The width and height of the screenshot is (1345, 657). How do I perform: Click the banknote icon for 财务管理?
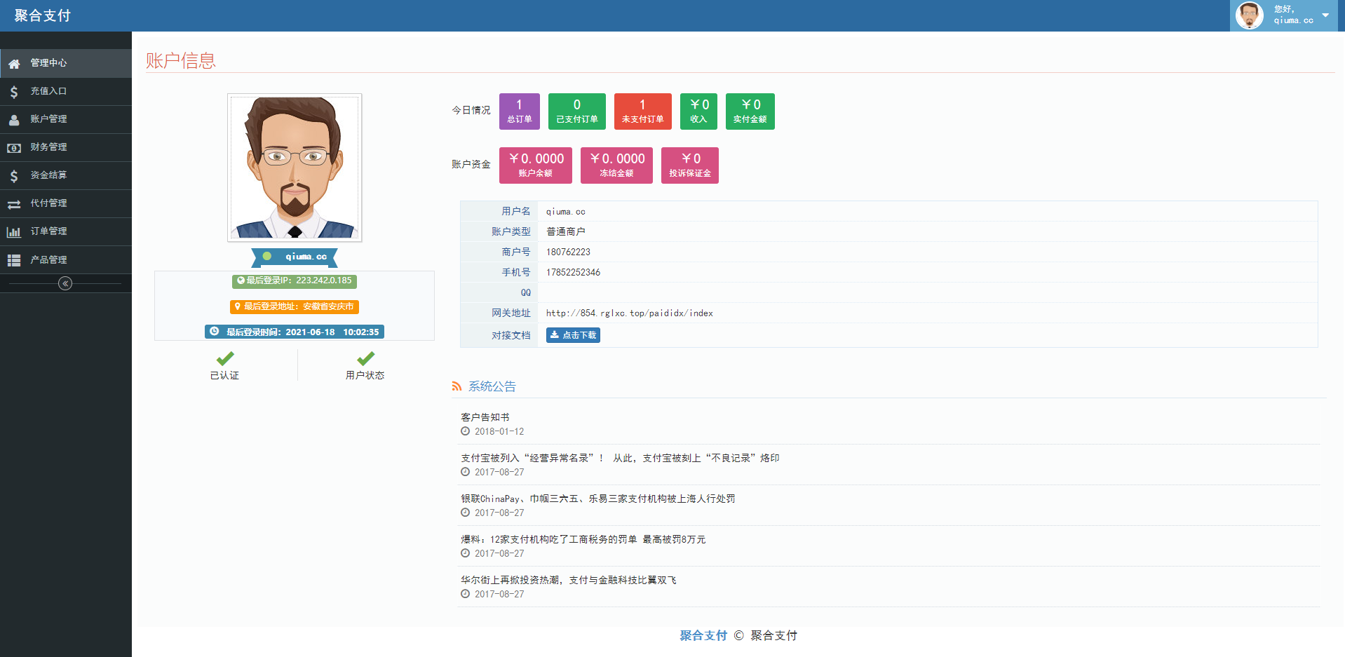(x=14, y=148)
